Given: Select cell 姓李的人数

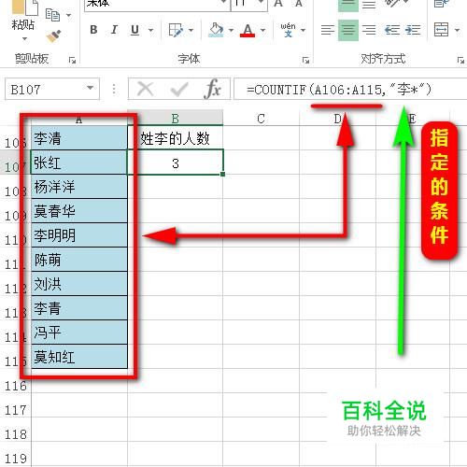Looking at the screenshot, I should pyautogui.click(x=176, y=138).
